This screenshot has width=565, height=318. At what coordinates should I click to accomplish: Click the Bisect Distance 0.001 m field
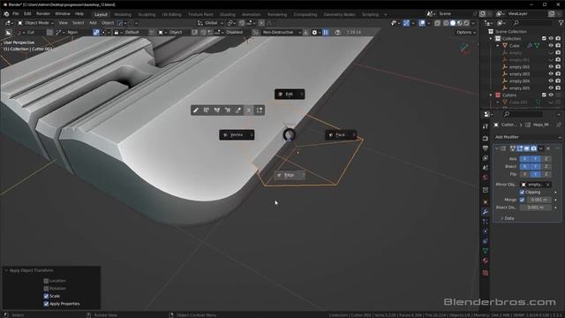536,208
